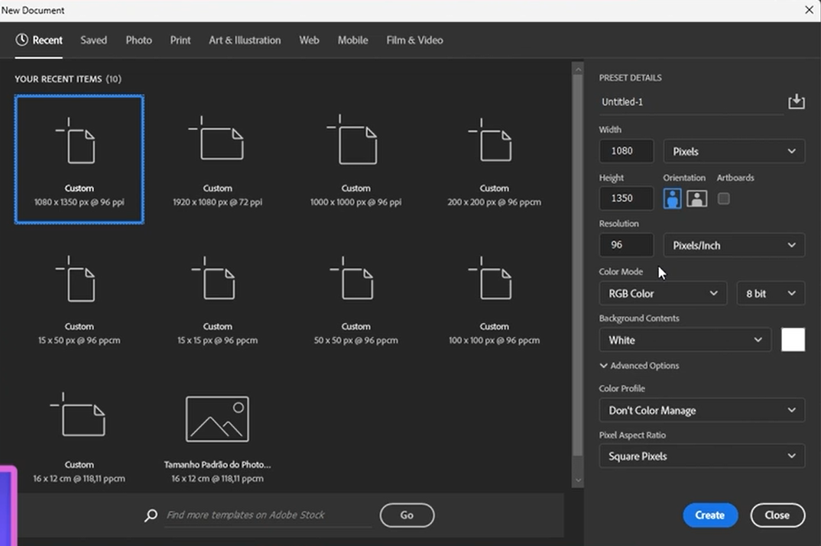The image size is (821, 546).
Task: Click the Go button for Adobe Stock
Action: point(407,515)
